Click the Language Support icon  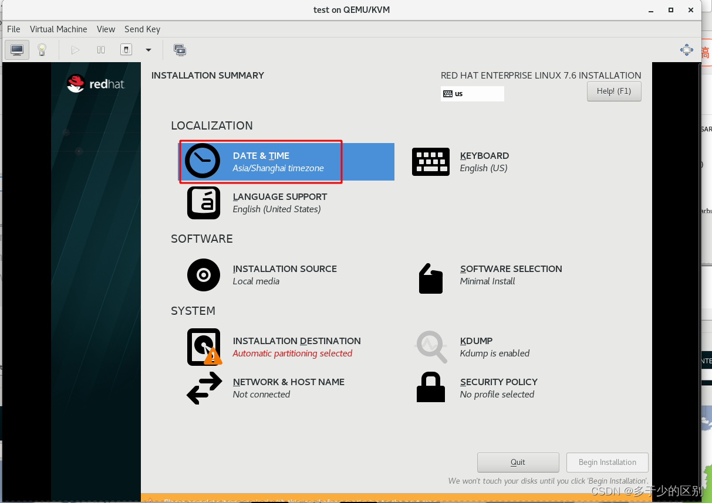click(204, 203)
